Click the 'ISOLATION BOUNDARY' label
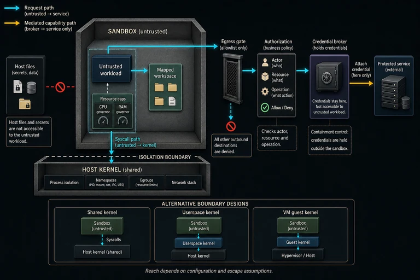The height and width of the screenshot is (280, 420). click(x=165, y=157)
